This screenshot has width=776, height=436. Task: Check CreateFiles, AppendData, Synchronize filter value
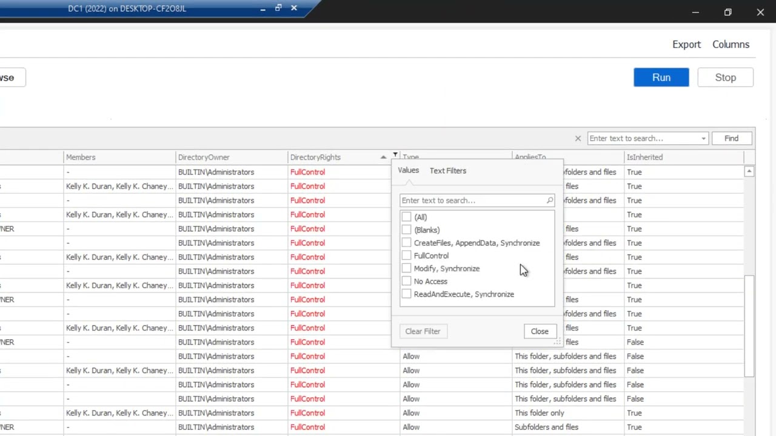(406, 243)
